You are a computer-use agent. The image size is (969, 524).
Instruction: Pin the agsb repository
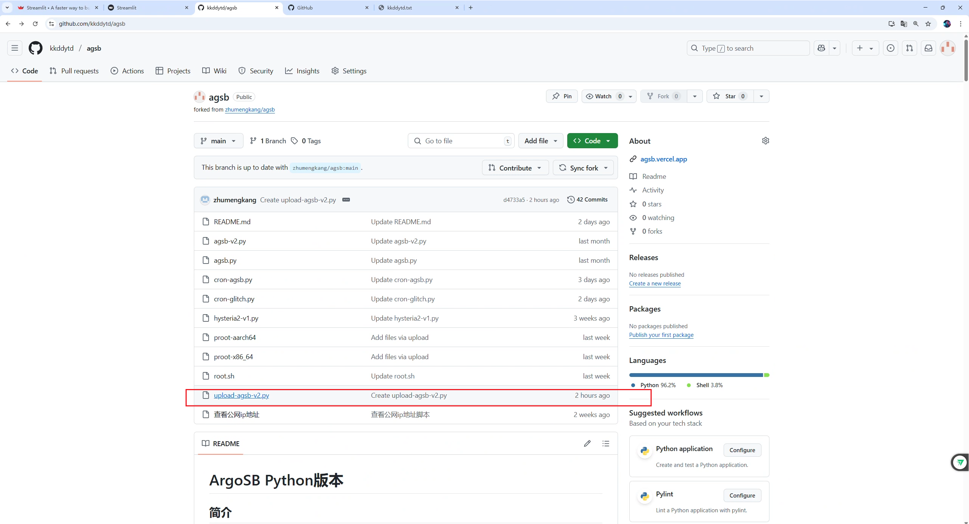click(562, 96)
